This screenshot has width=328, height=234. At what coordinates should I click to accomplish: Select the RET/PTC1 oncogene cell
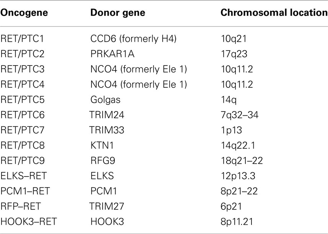pyautogui.click(x=22, y=39)
